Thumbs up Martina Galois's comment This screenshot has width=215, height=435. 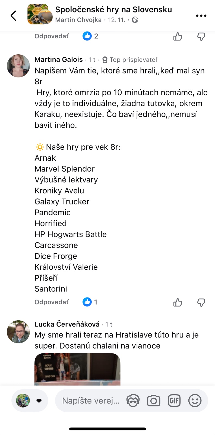pyautogui.click(x=178, y=302)
